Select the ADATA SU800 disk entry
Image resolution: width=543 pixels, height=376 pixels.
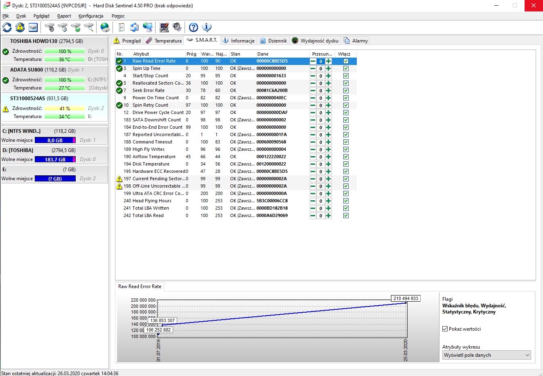tap(55, 79)
